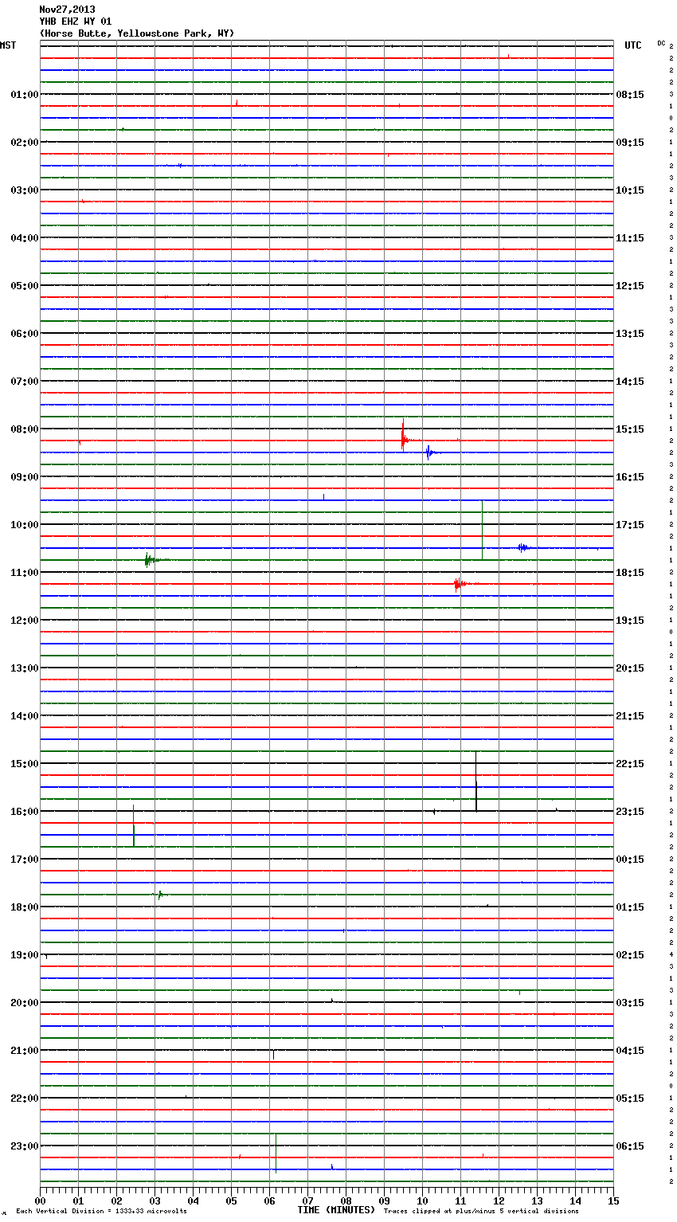Click the green spike near 23:00 at minute 6
Viewport: 677px width, 1222px height.
276,1153
